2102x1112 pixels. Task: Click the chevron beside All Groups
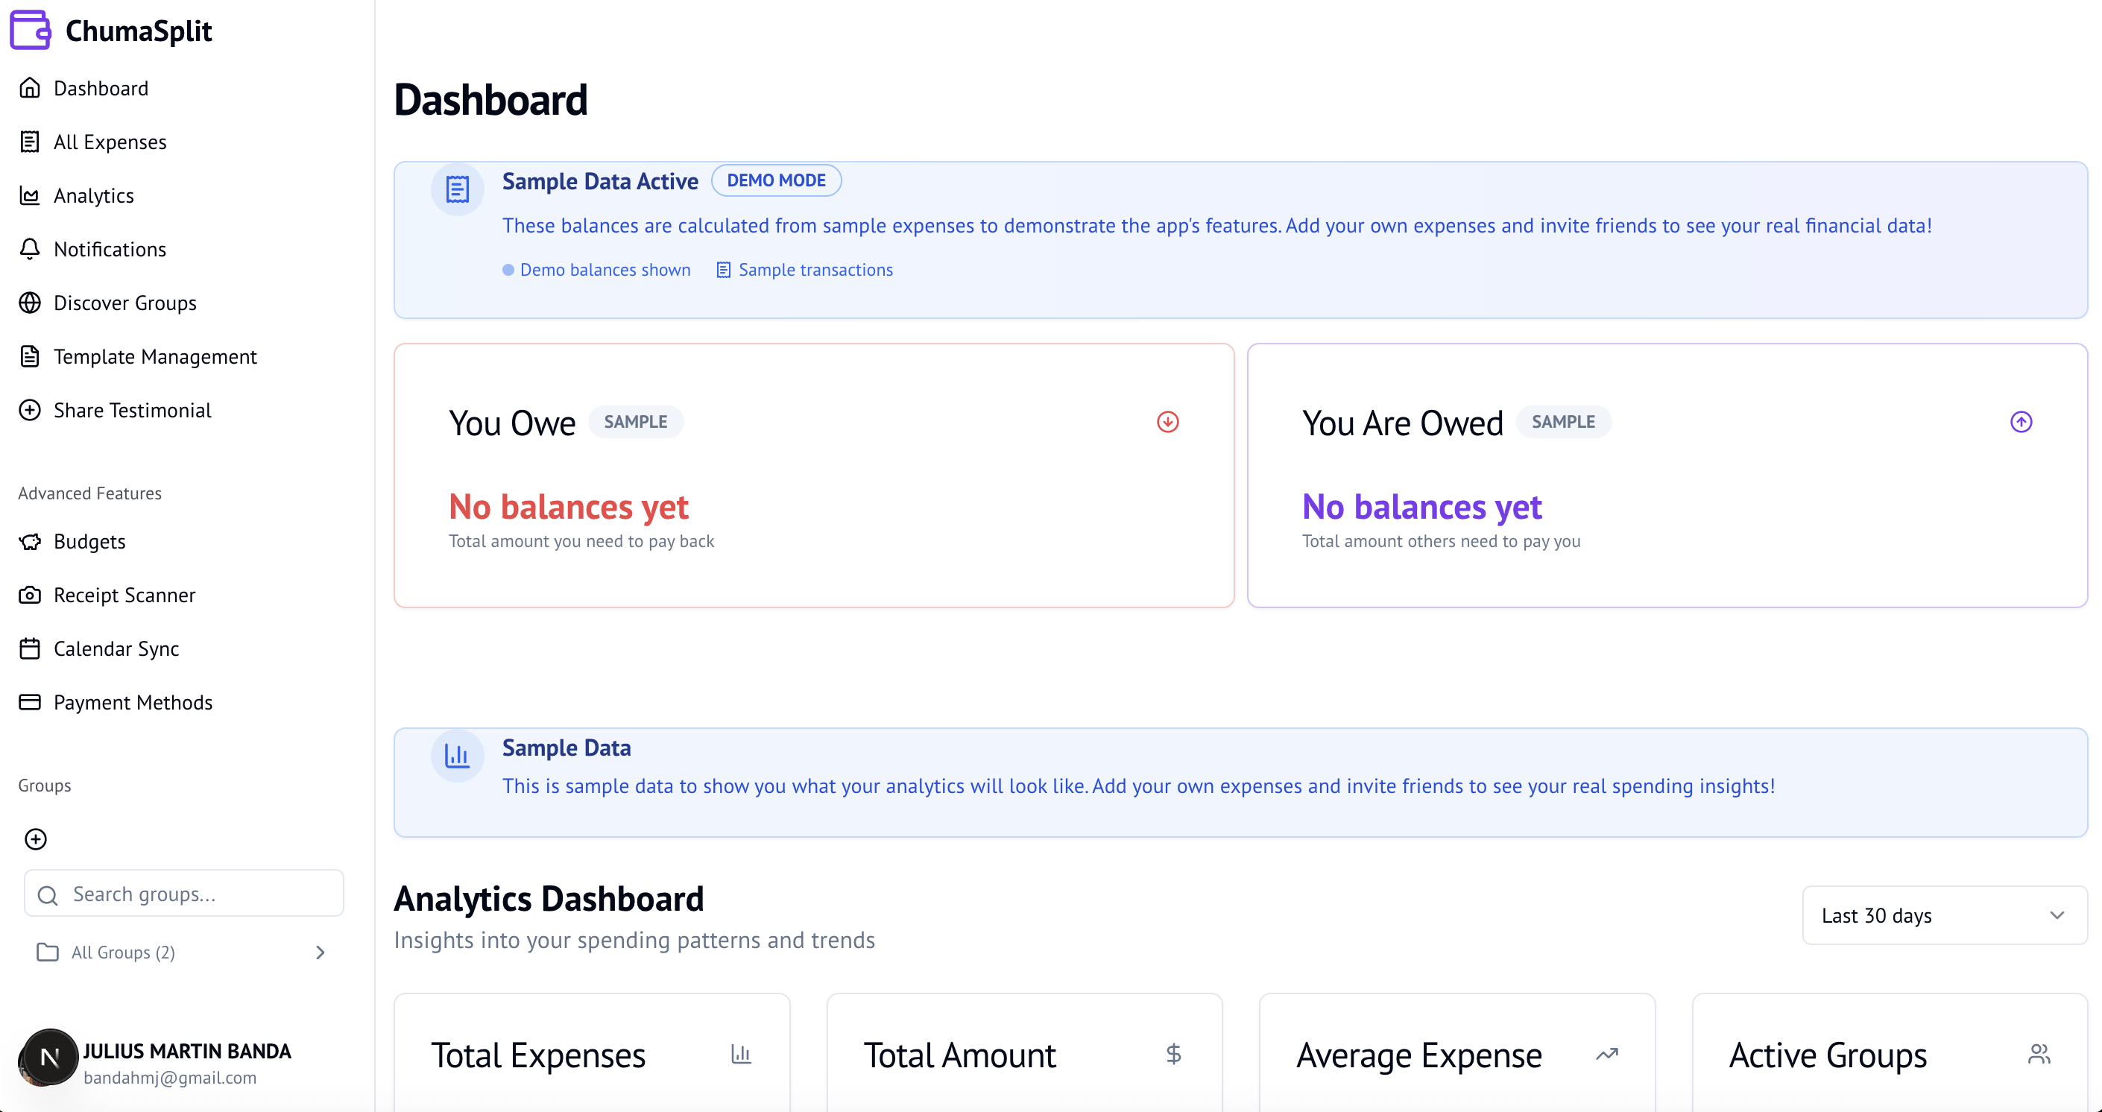pyautogui.click(x=320, y=952)
